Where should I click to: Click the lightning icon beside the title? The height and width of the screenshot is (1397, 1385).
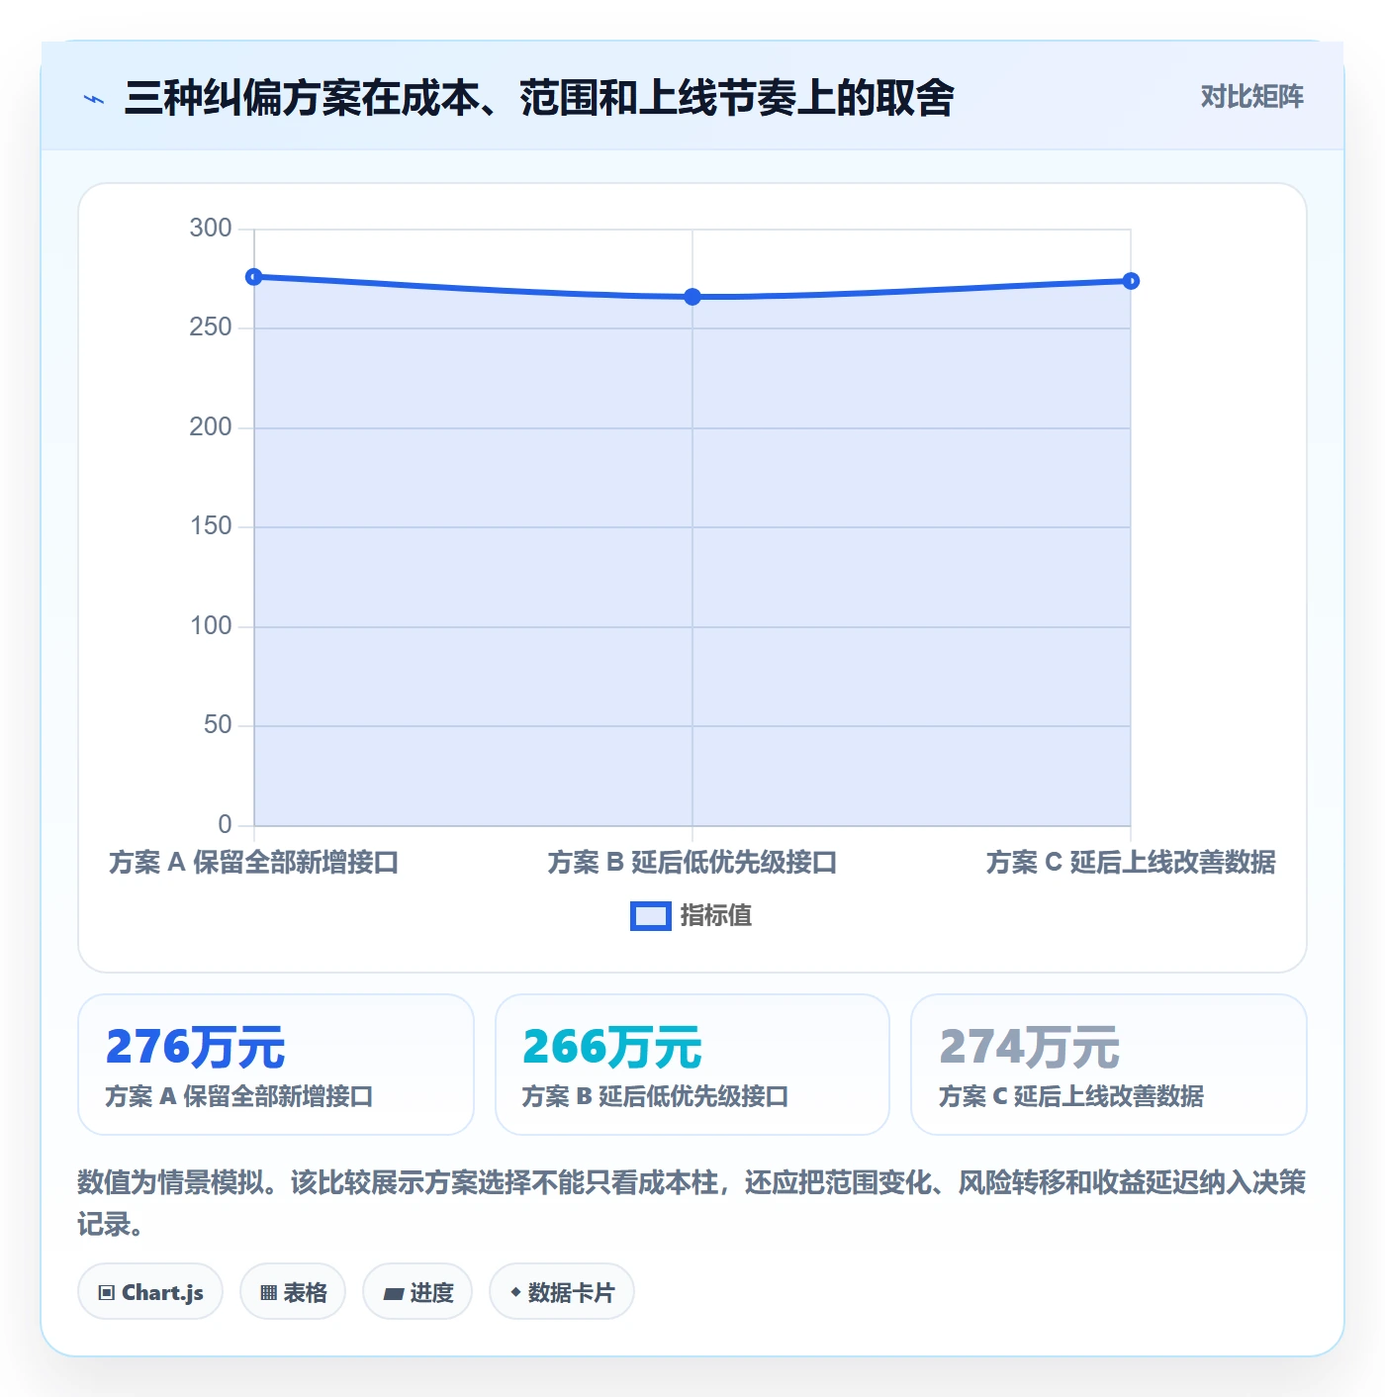94,99
